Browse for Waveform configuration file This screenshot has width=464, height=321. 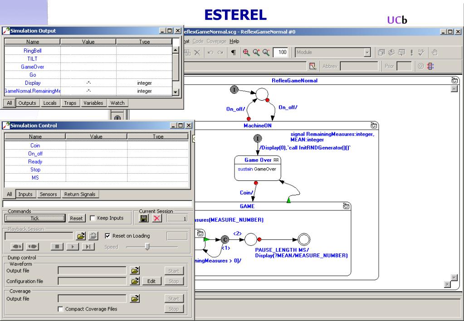click(135, 281)
